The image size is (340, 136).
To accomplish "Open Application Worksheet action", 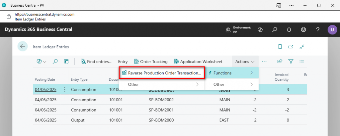I will click(198, 62).
